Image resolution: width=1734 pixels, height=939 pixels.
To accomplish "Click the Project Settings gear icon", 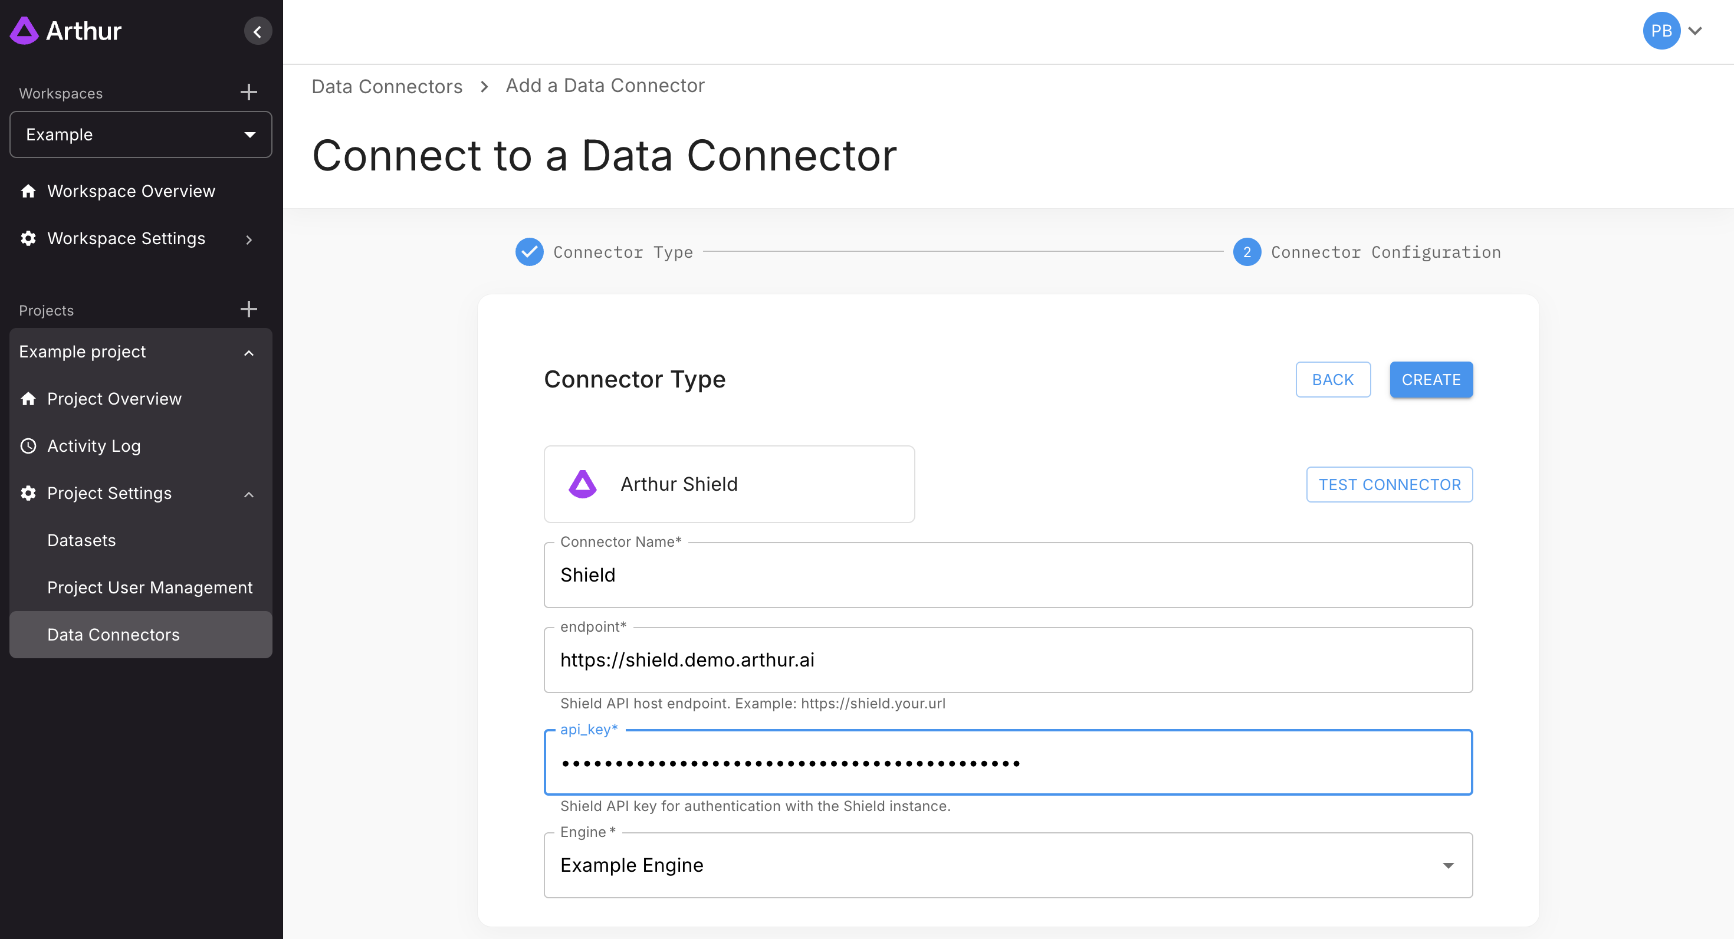I will 28,493.
